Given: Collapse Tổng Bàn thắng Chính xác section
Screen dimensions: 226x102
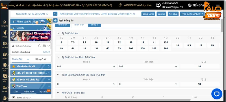Looking at the screenshot, I should [x=58, y=75].
